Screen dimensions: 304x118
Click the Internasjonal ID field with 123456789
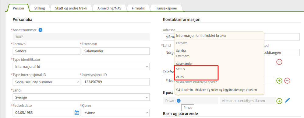point(115,82)
